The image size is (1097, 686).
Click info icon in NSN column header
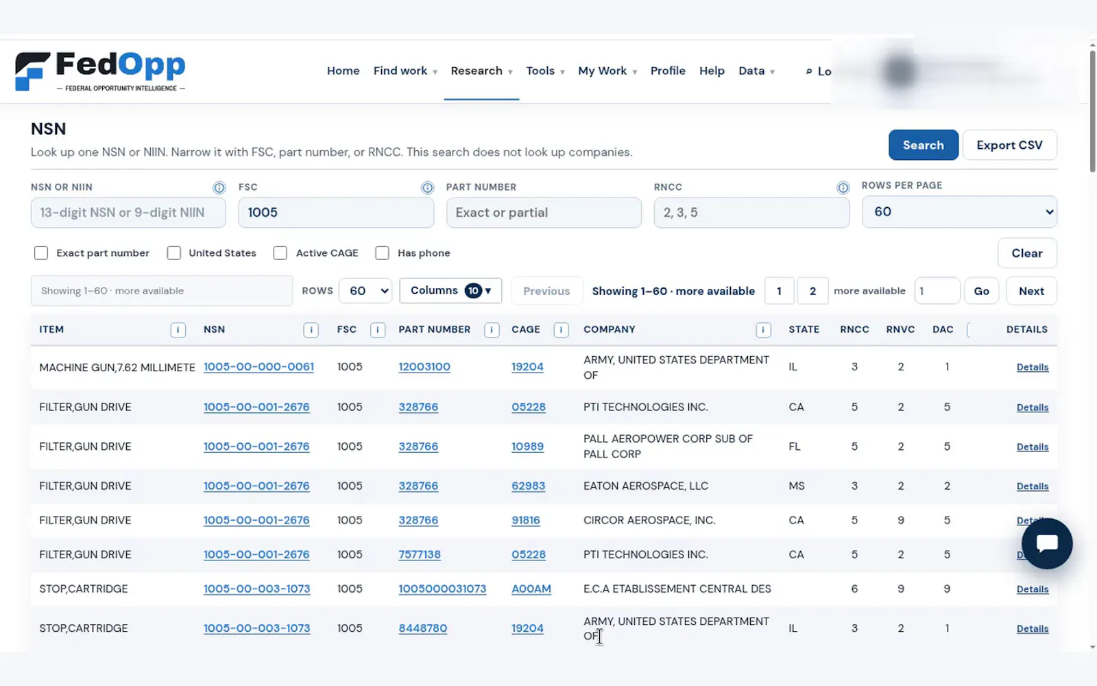click(311, 330)
